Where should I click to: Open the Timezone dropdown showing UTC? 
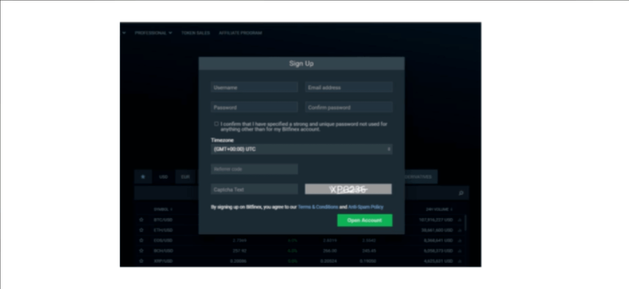(302, 149)
